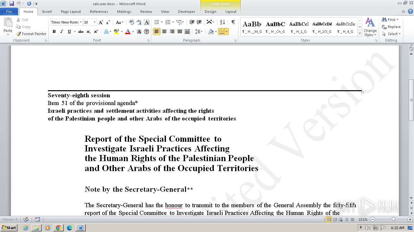Open Change Styles options
This screenshot has width=414, height=232.
coord(370,27)
